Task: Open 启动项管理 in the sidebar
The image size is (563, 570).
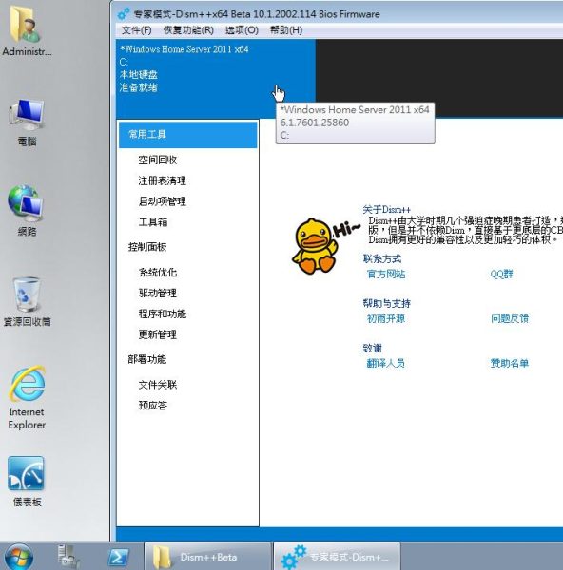Action: (x=163, y=201)
